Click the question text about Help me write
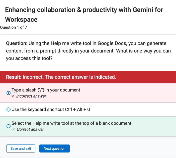Image resolution: width=176 pixels, height=158 pixels. pos(89,51)
